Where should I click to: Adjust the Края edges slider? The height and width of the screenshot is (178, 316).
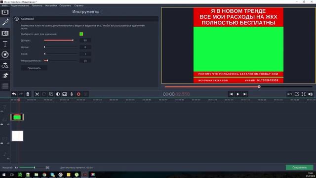pyautogui.click(x=60, y=54)
